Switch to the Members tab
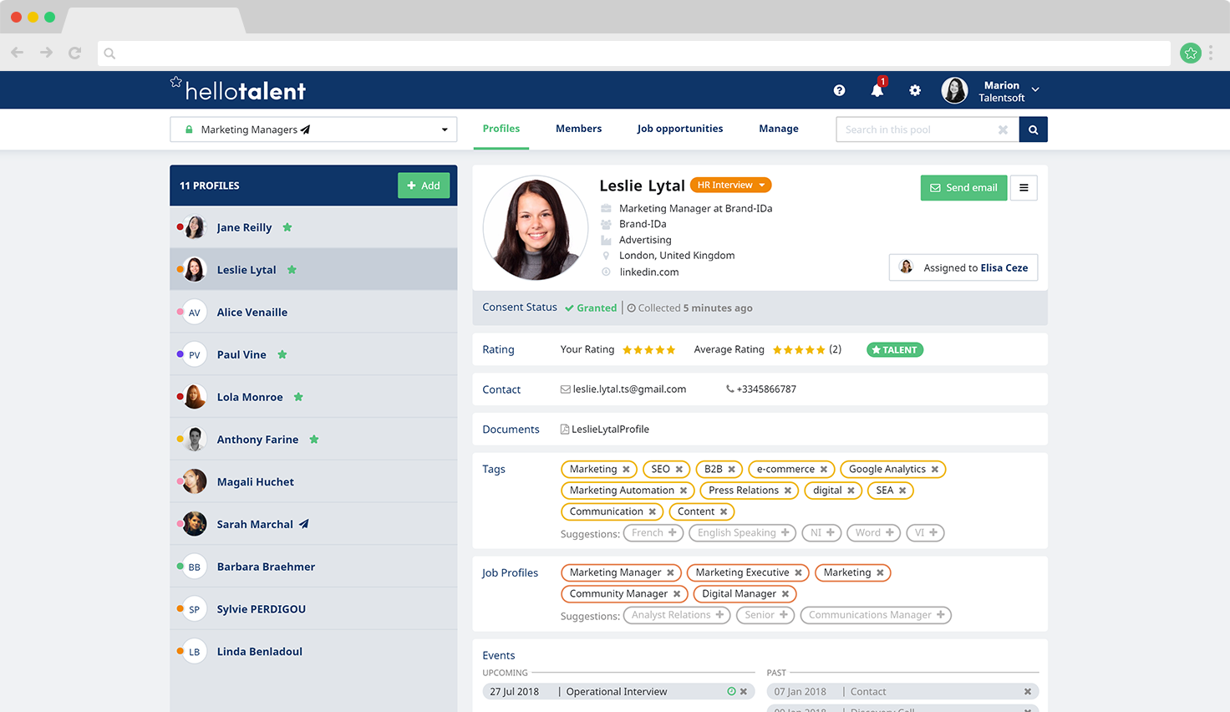Viewport: 1230px width, 712px height. tap(578, 129)
